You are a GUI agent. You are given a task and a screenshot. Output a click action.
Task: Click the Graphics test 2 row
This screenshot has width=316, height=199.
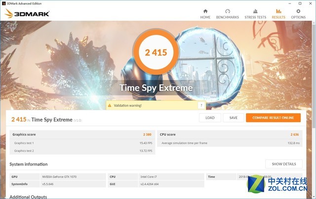(x=82, y=151)
